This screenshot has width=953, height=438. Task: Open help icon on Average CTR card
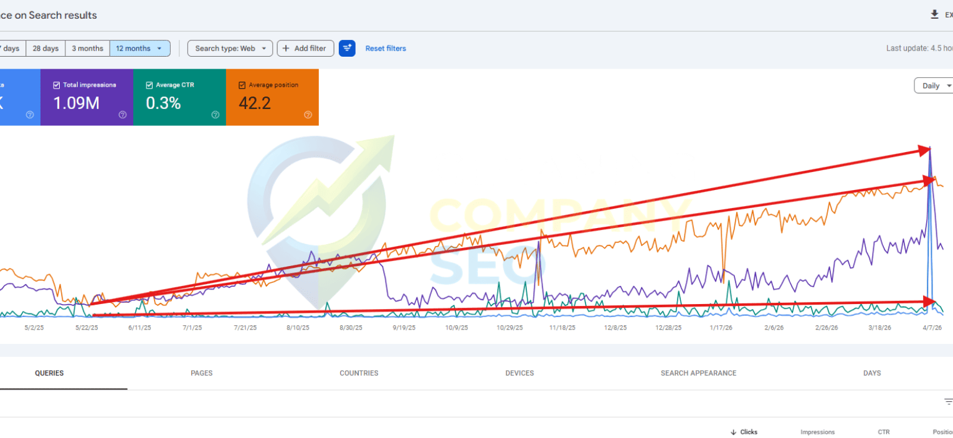click(215, 115)
